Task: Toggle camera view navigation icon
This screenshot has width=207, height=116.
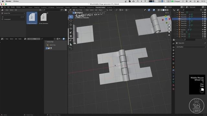Action: click(x=169, y=32)
